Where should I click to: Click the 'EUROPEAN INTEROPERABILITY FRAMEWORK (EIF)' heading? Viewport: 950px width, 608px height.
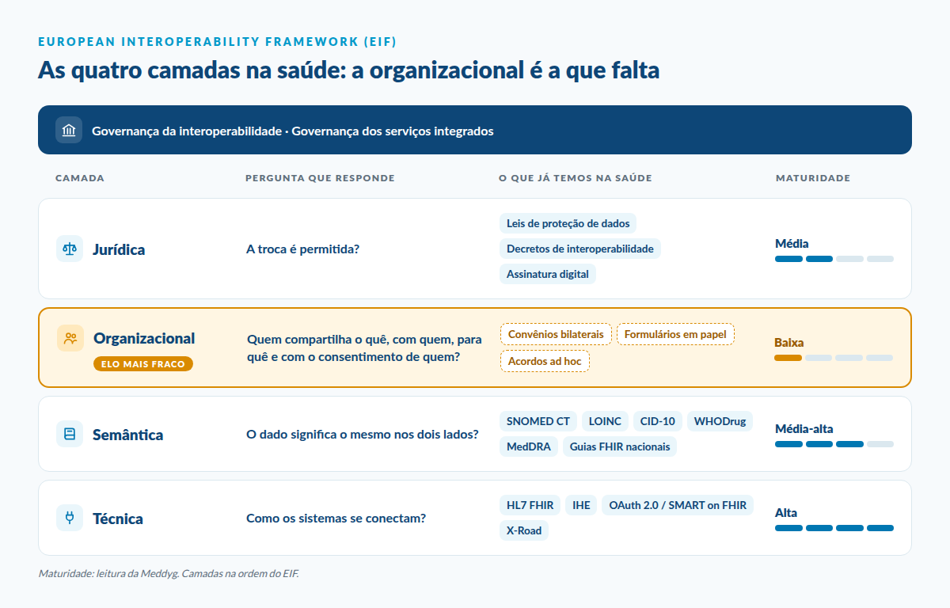tap(217, 41)
